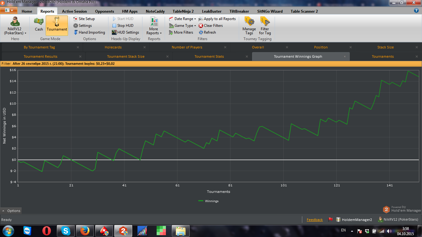Show hidden system tray icons arrow

point(352,231)
